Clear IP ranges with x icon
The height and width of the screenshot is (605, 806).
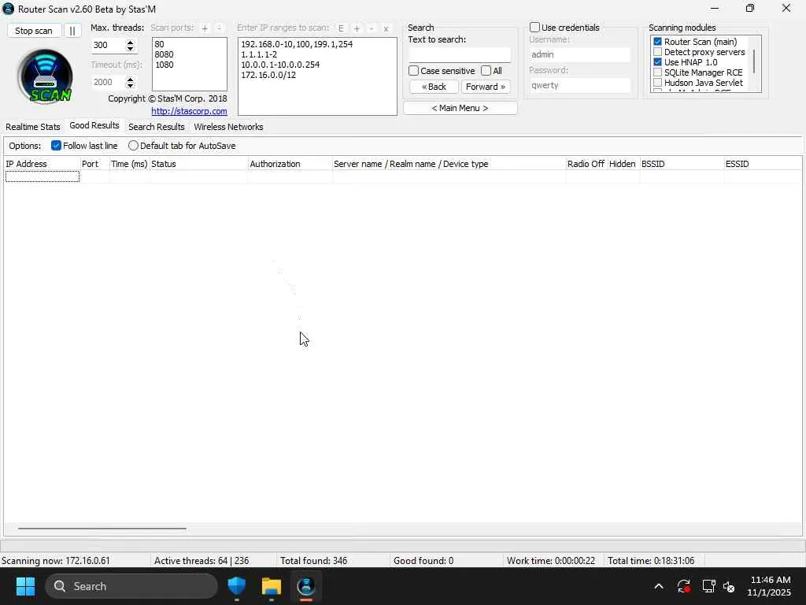[x=386, y=29]
